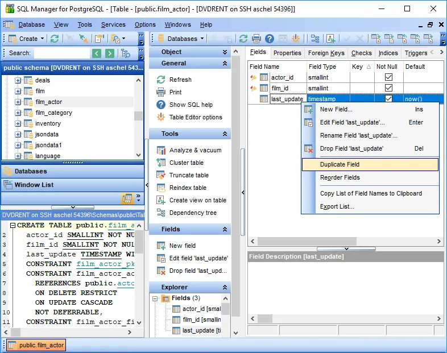The width and height of the screenshot is (447, 353).
Task: Select Export List in context menu
Action: (x=370, y=206)
